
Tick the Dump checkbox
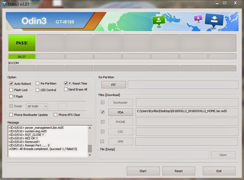click(11, 106)
